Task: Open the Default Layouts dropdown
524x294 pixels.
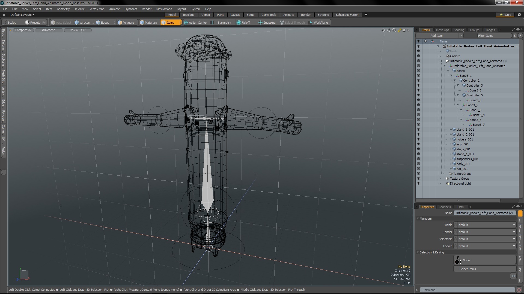Action: coord(22,15)
